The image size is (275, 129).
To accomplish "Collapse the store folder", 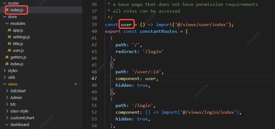I will pos(4,17).
